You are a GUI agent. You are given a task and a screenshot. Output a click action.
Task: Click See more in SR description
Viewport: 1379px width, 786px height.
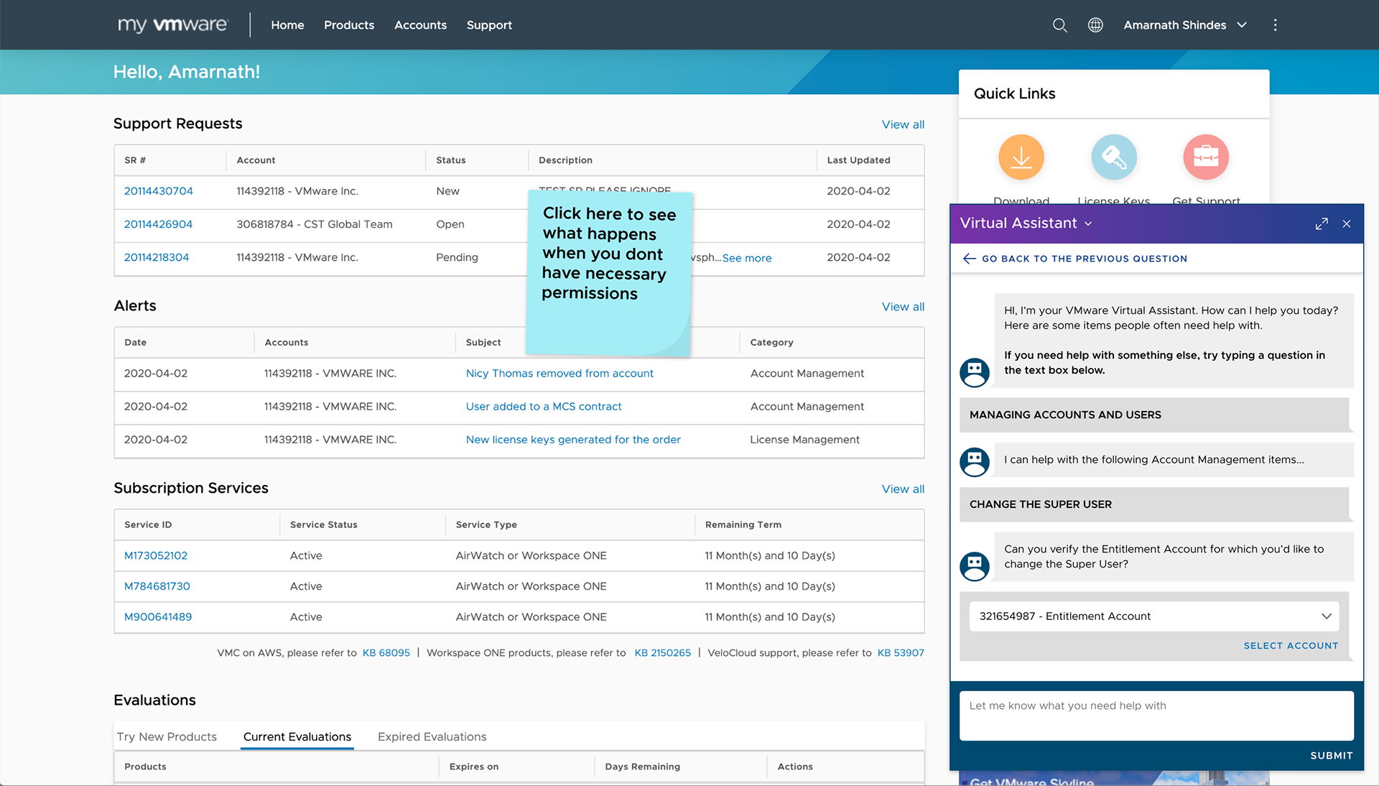[747, 258]
